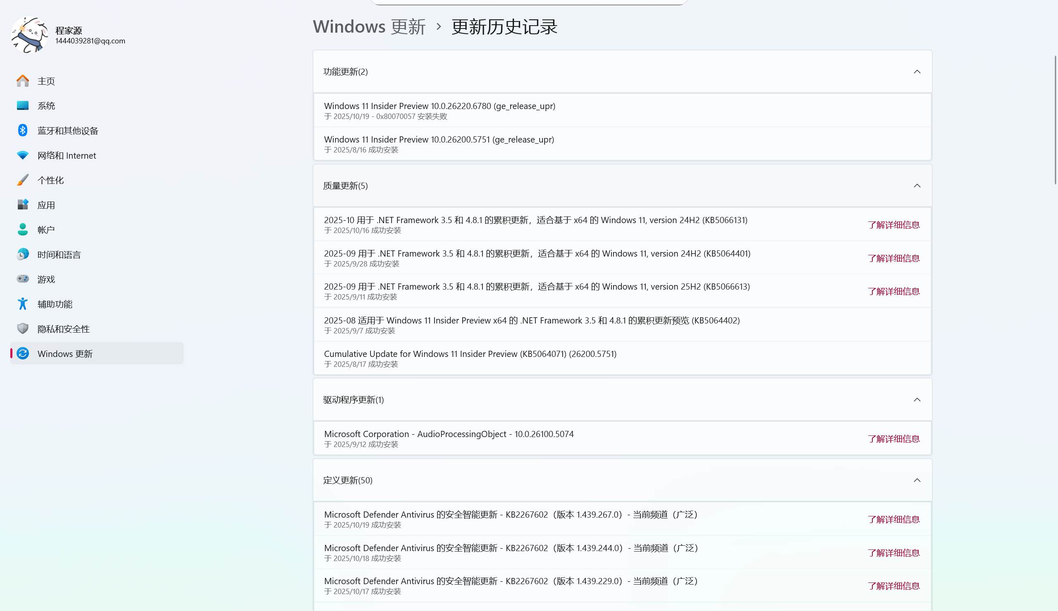Click the Privacy shield icon
1058x611 pixels.
tap(23, 328)
